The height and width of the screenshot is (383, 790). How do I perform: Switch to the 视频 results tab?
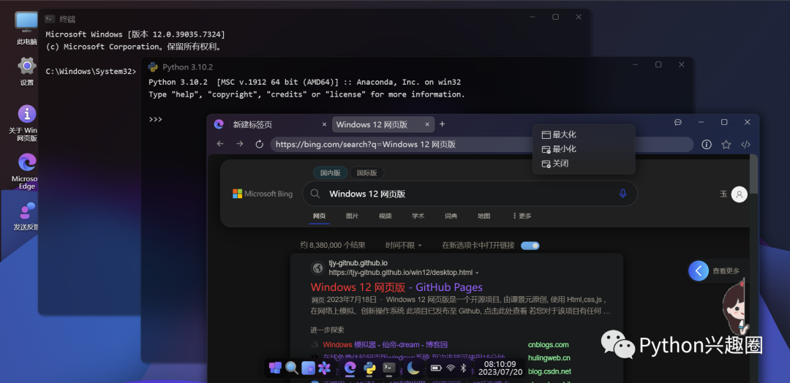385,216
